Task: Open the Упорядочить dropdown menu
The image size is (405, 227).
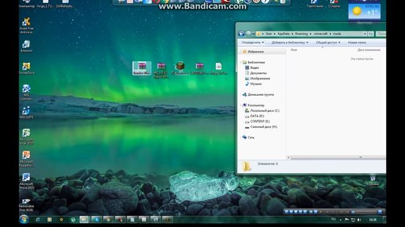Action: click(252, 42)
